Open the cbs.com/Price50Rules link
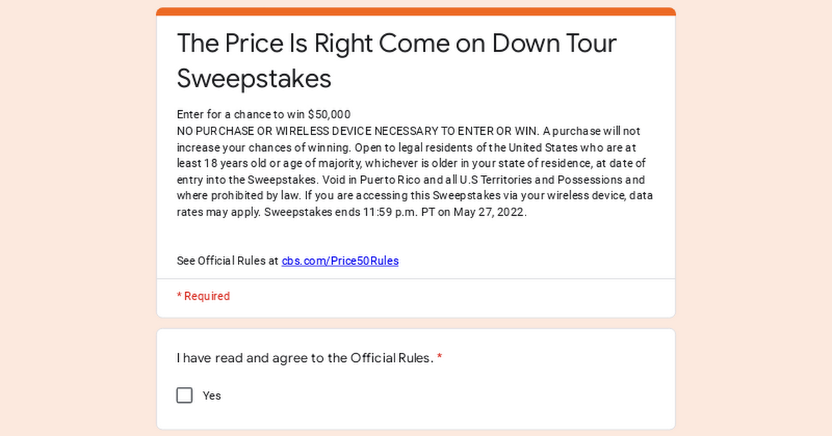Screen dimensions: 832x436 (x=340, y=261)
